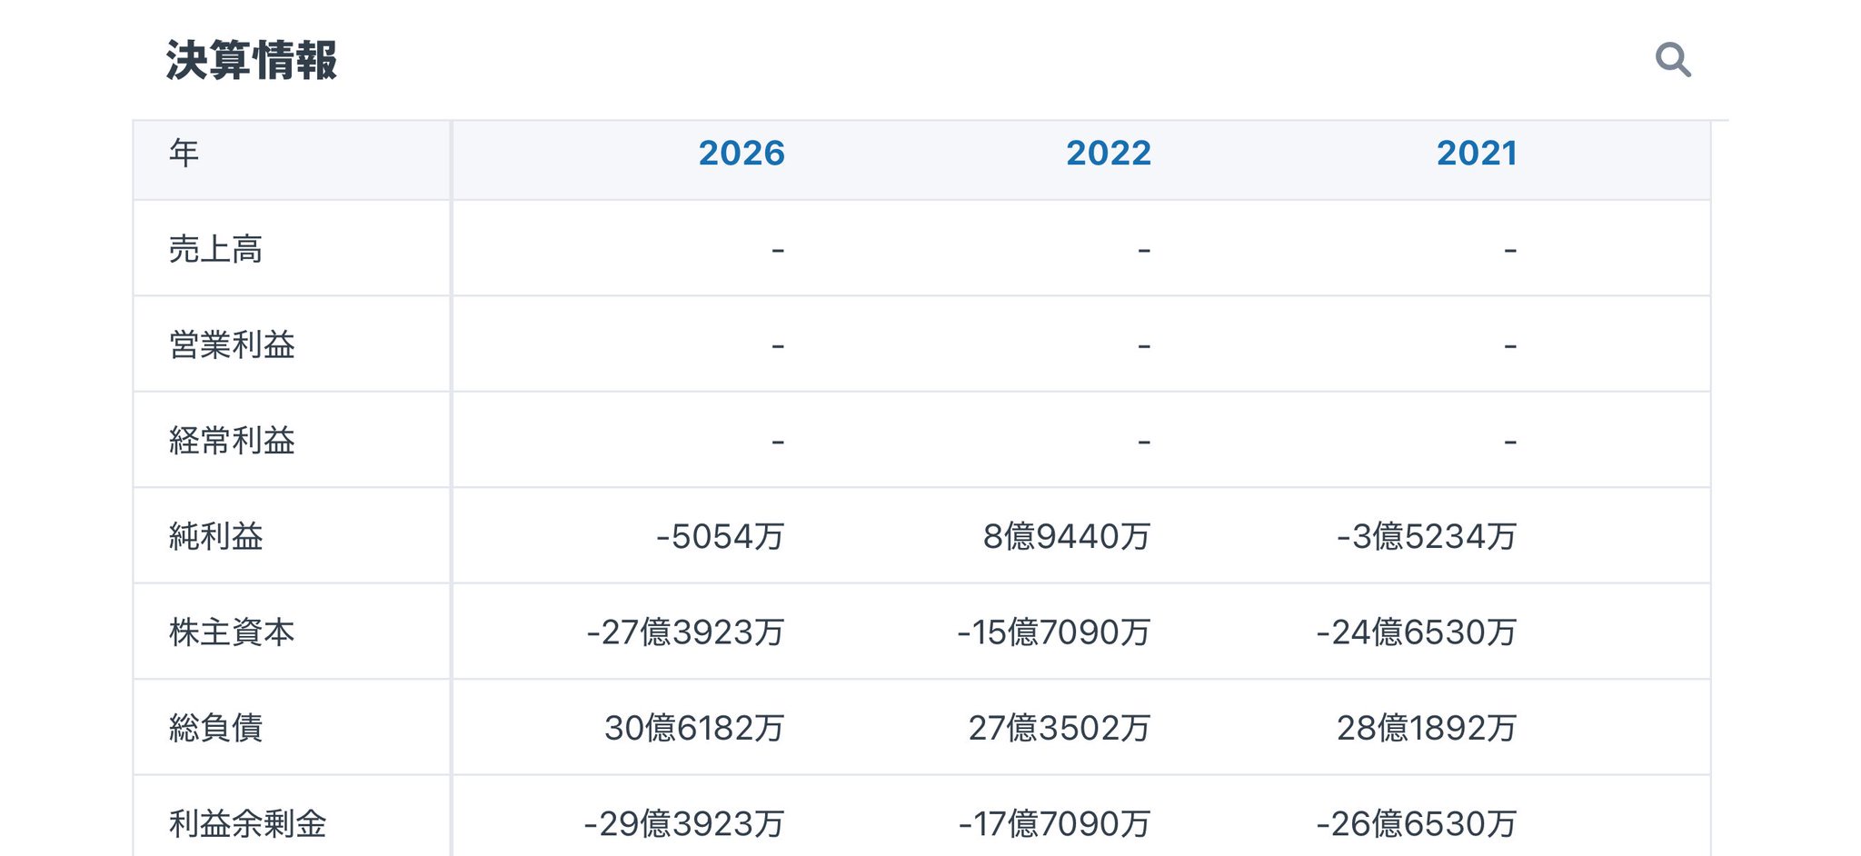This screenshot has height=856, width=1861.
Task: Select the 総負債 row label
Action: [x=215, y=728]
